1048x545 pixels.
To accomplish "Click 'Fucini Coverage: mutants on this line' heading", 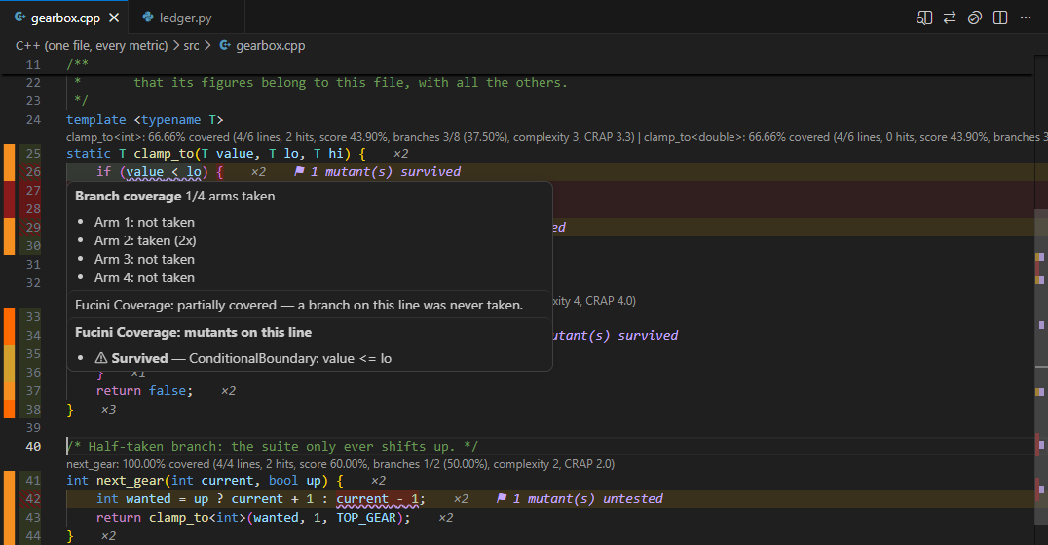I will [193, 332].
